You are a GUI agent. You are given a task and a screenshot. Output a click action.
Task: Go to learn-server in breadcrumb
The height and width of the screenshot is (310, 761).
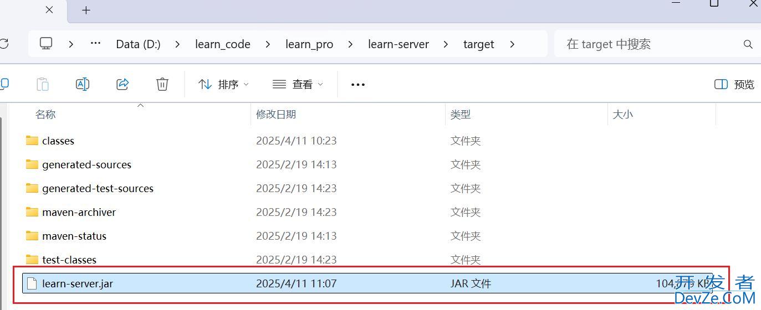(x=399, y=44)
